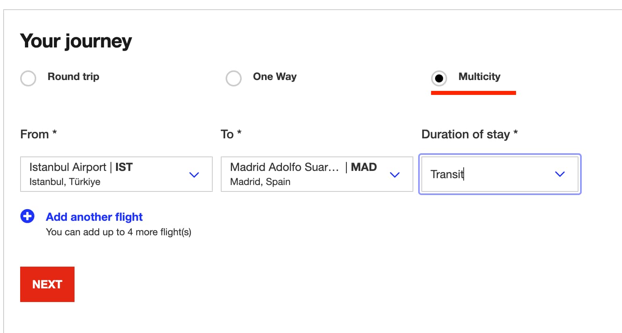Click into the Transit text field
The image size is (622, 333).
tap(483, 174)
